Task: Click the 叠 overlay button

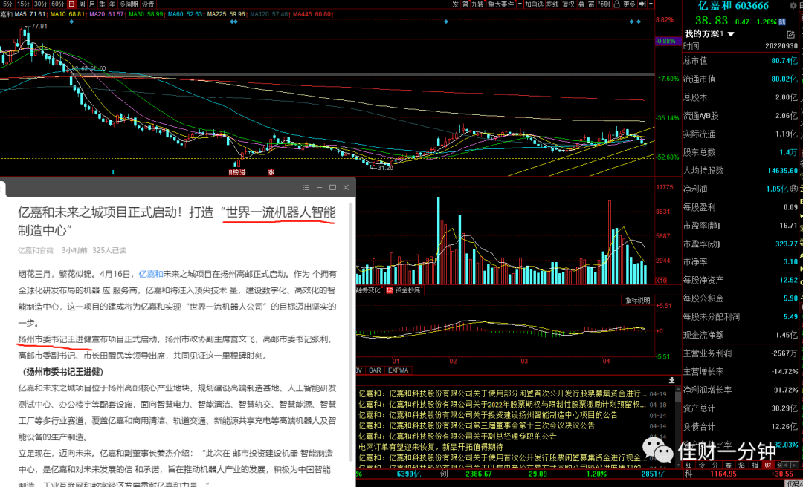Action: [x=581, y=4]
